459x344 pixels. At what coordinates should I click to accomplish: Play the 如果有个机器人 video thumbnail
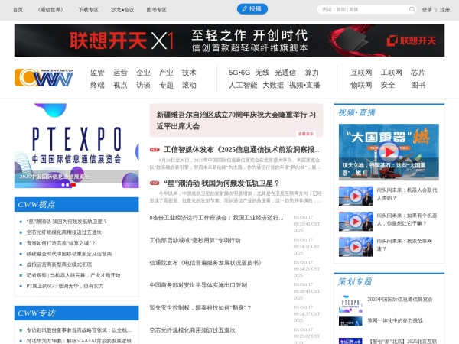click(355, 219)
